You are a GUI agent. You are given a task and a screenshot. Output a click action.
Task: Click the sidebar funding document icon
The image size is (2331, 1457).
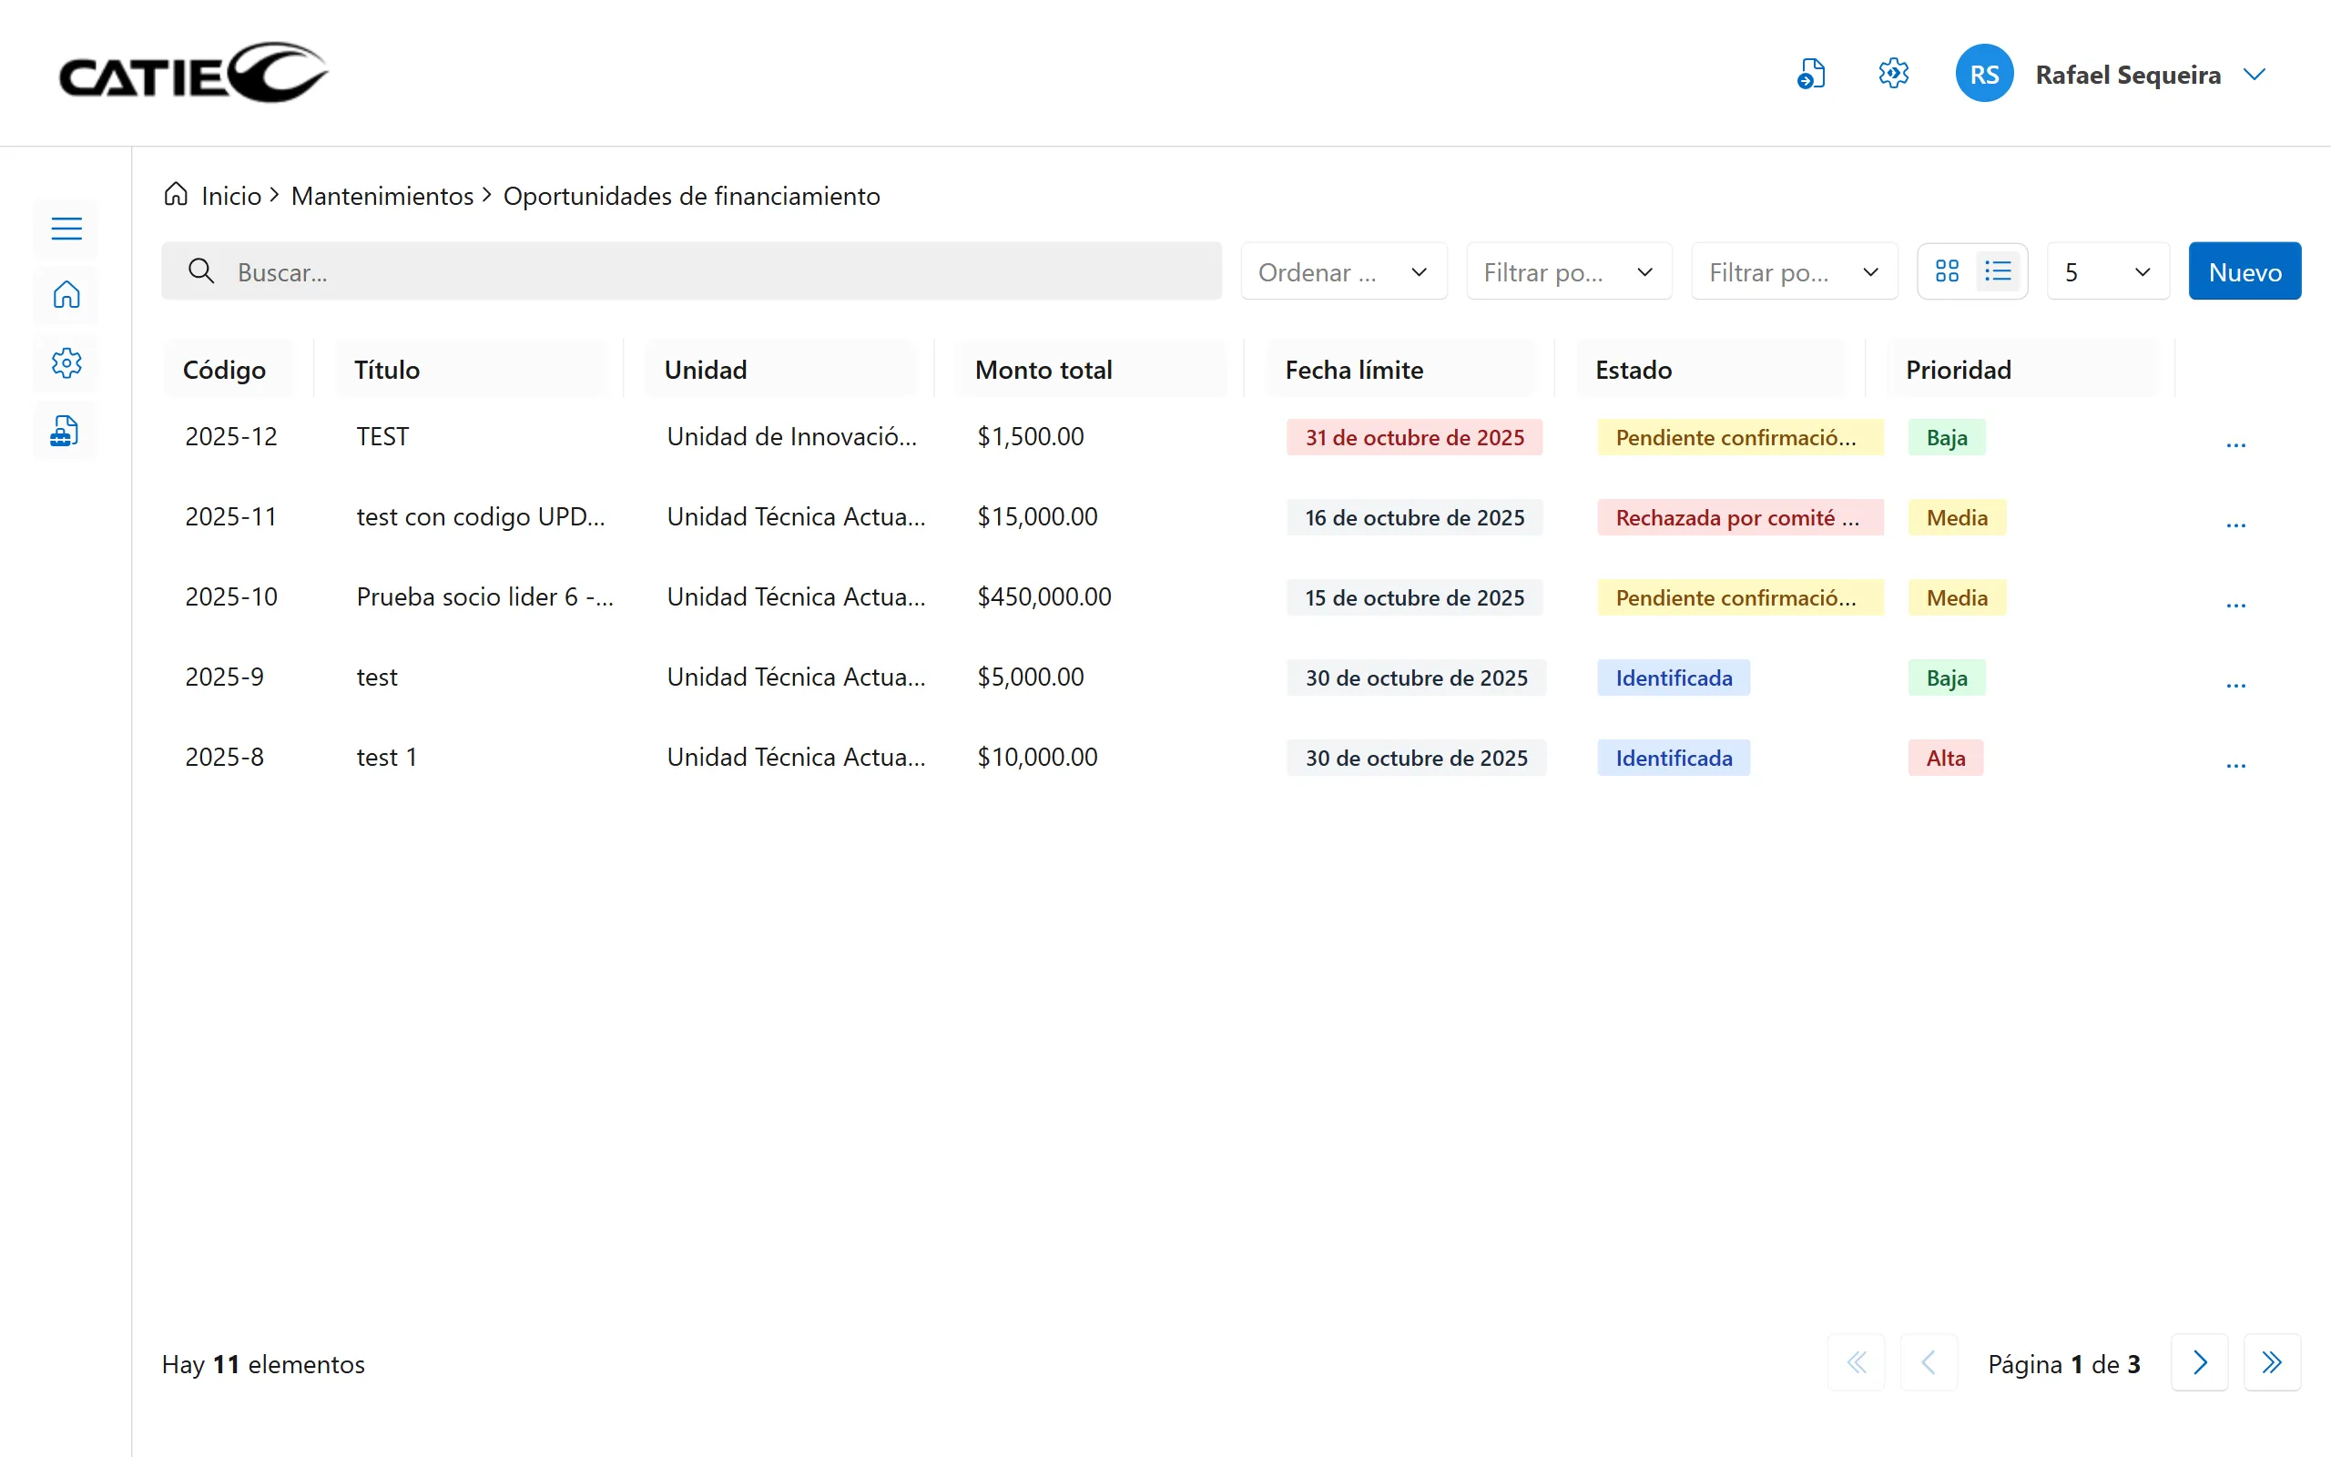[65, 431]
